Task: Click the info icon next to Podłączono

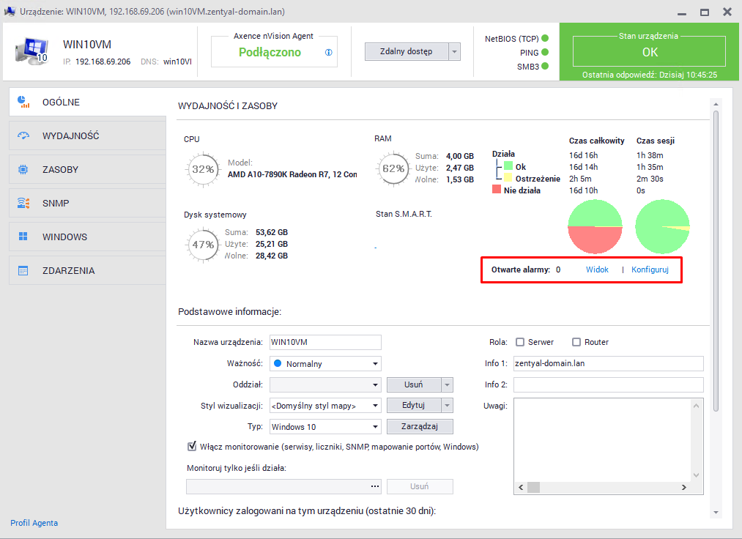Action: 329,53
